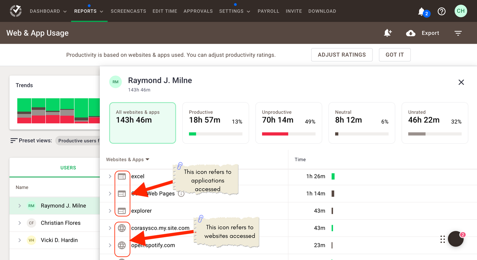
Task: Open the CH user avatar menu
Action: [x=461, y=11]
